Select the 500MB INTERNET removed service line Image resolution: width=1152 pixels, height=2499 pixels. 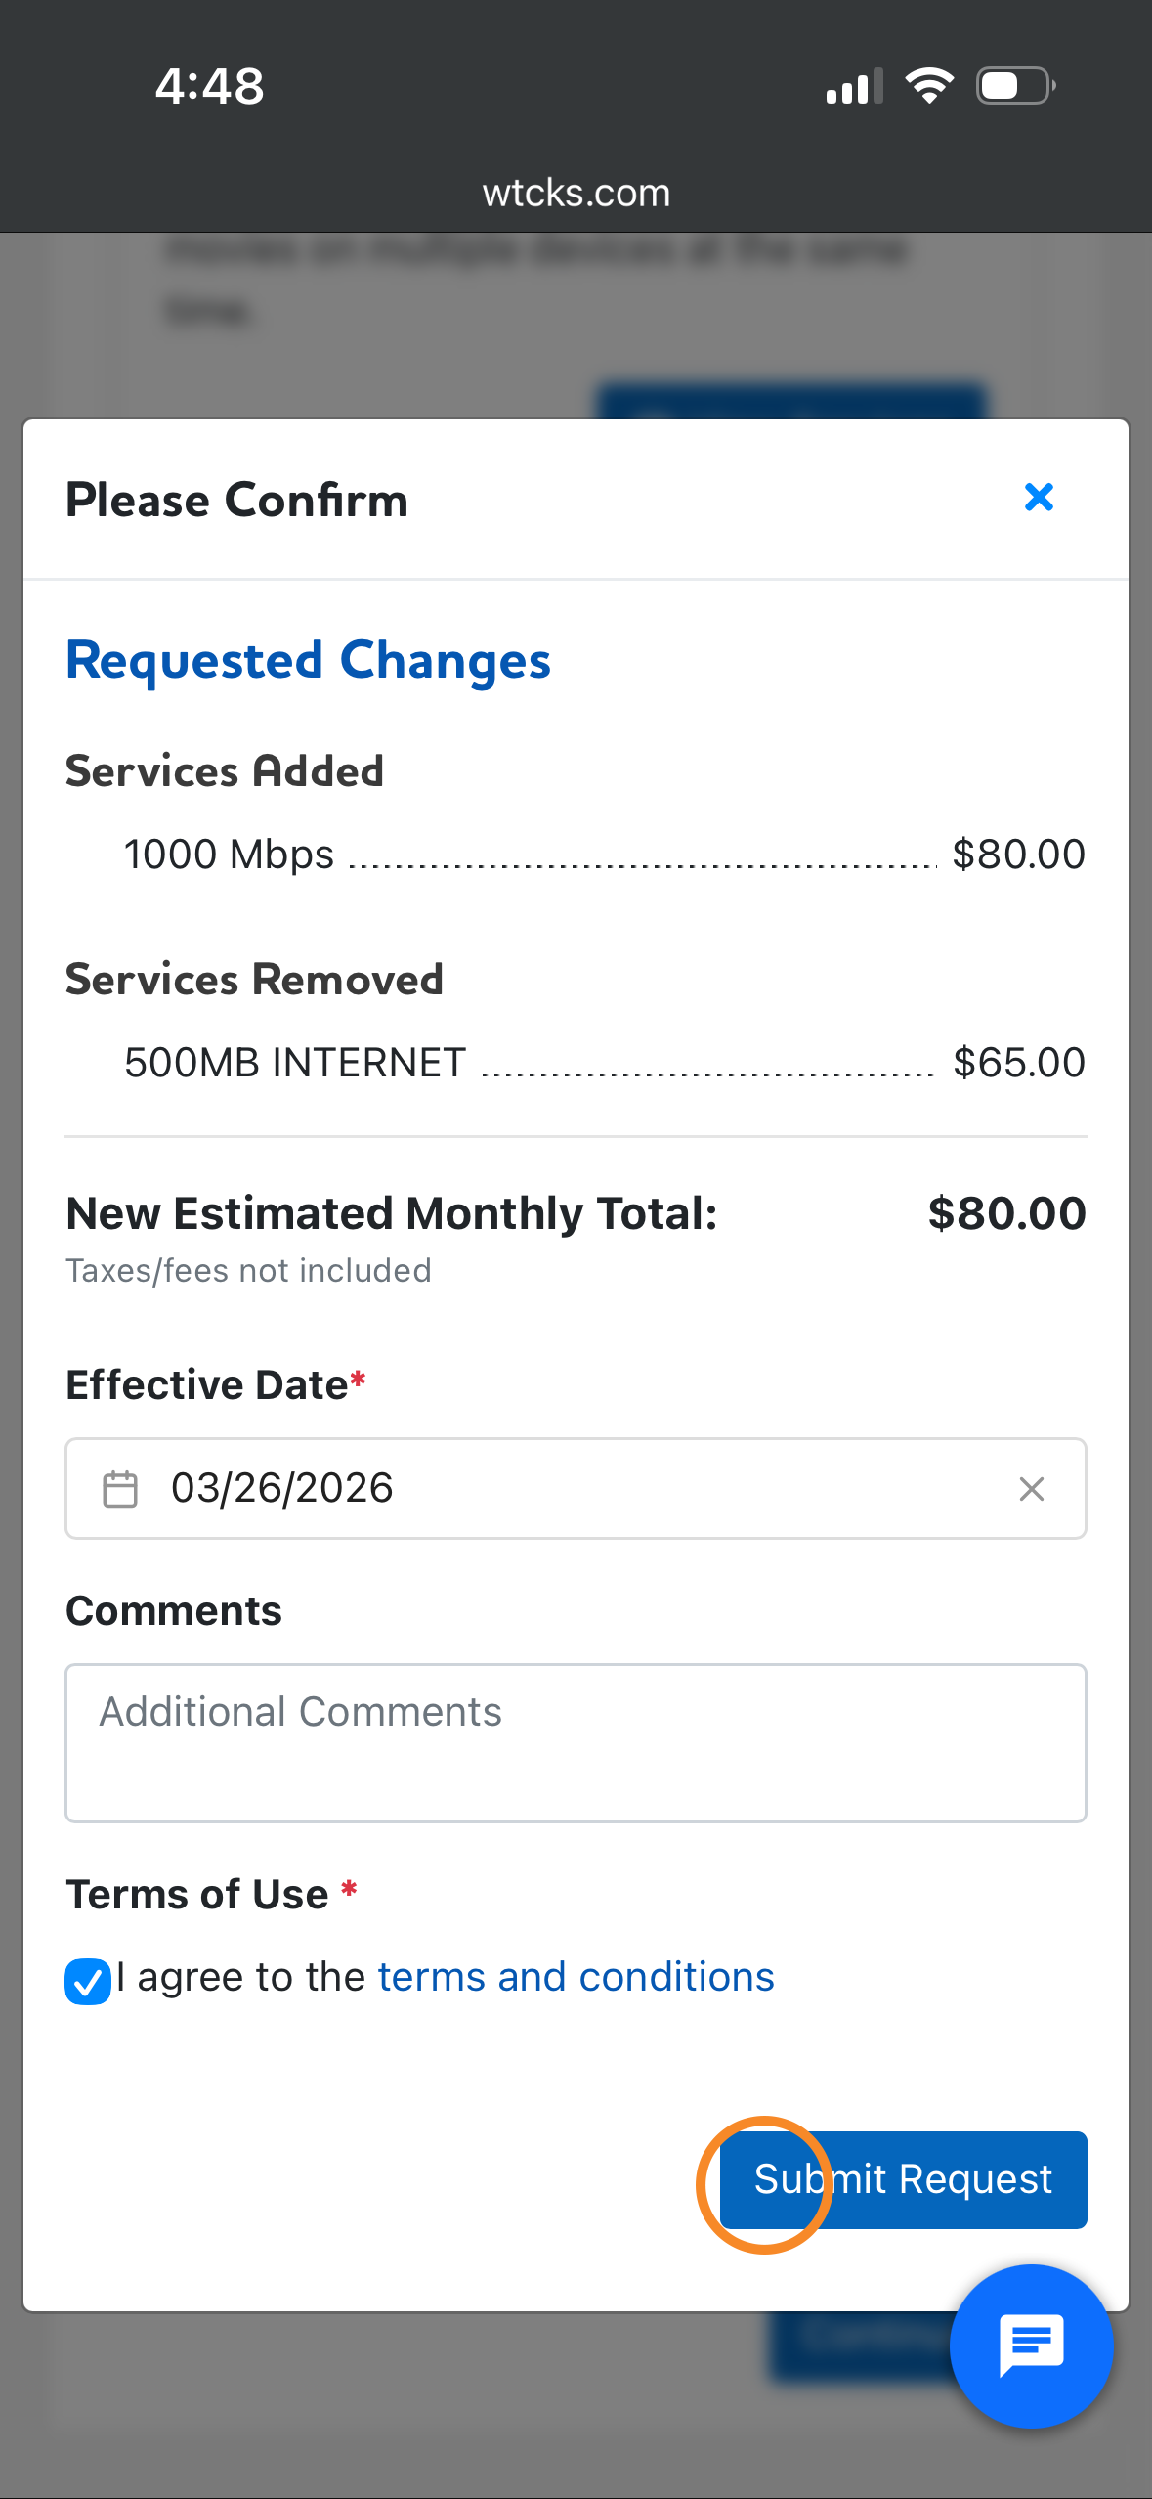coord(294,1063)
